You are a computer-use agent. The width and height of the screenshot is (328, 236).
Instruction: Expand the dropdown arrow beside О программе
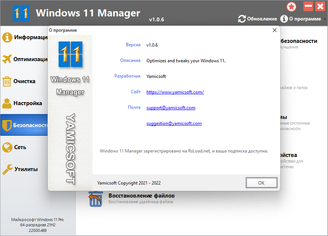pos(324,19)
